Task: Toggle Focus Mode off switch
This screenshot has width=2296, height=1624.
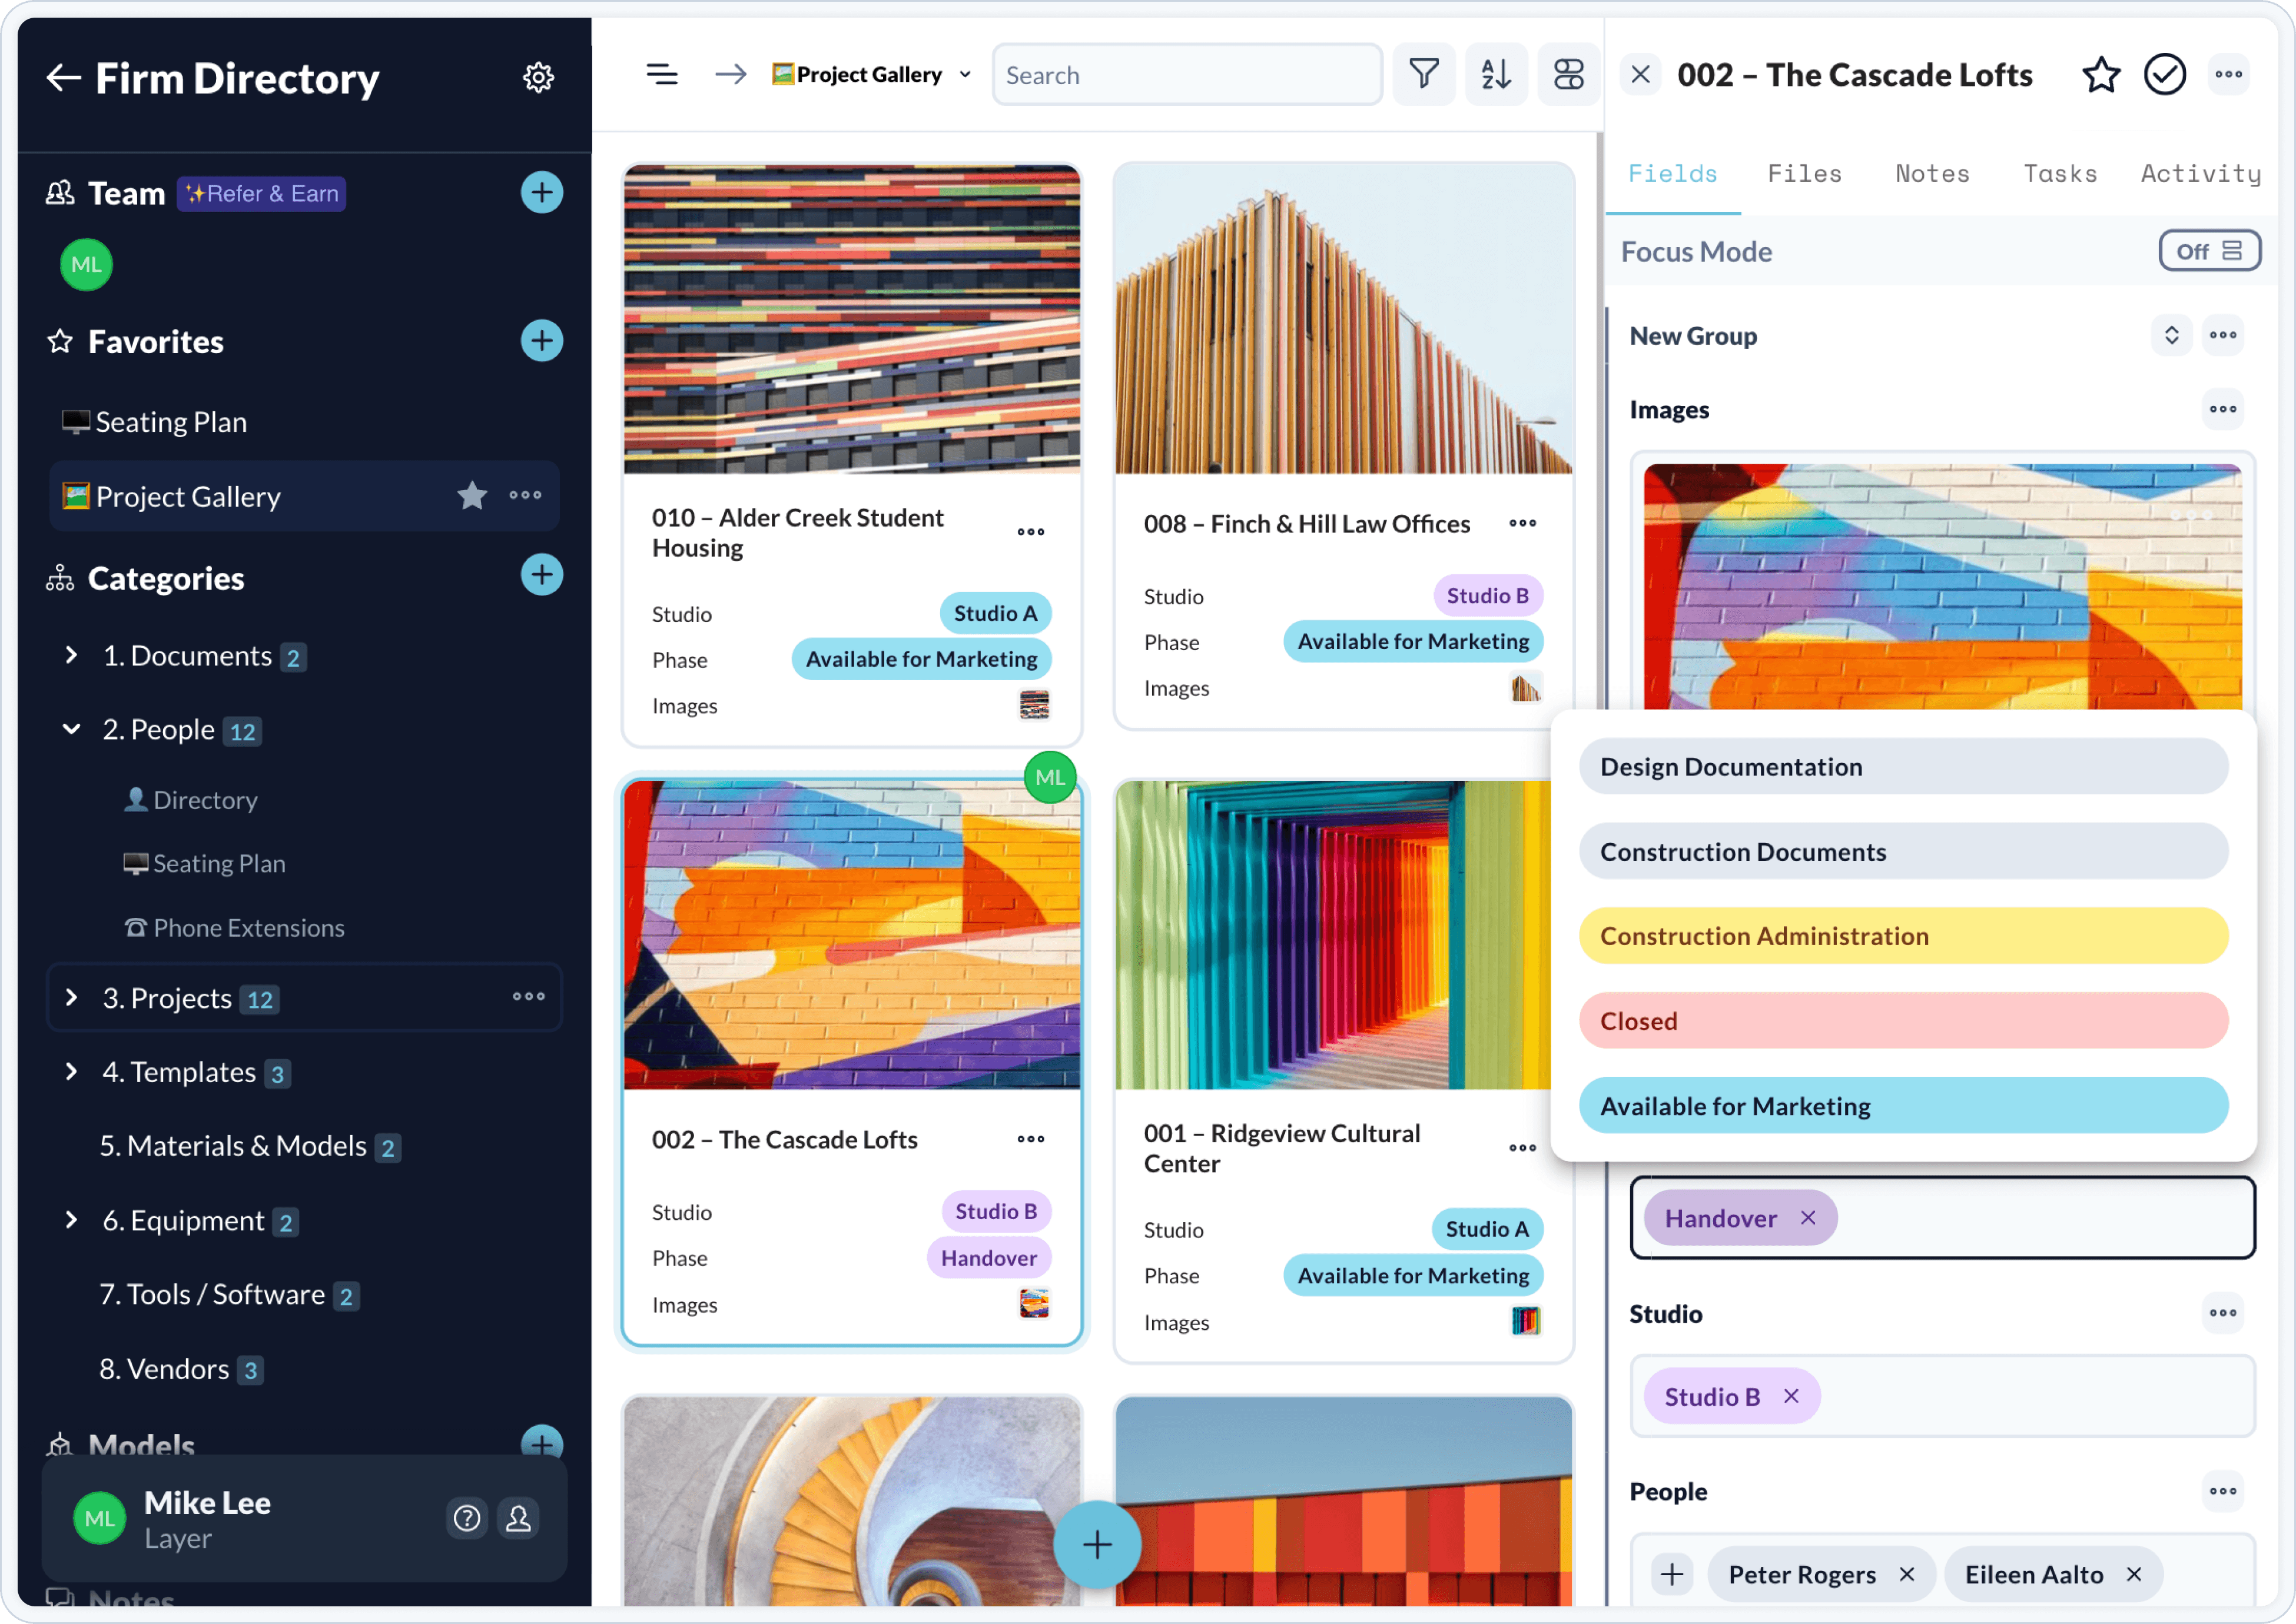Action: click(x=2209, y=251)
